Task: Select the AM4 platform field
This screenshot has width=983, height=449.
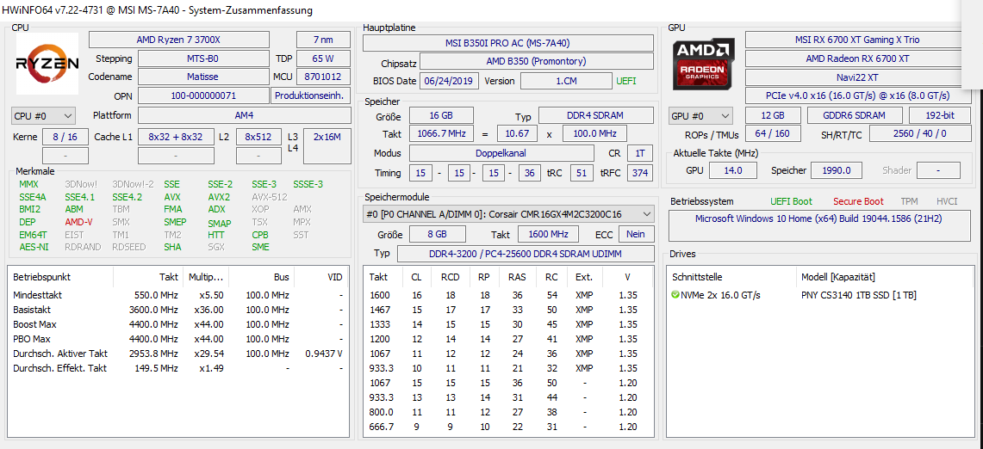Action: [245, 116]
